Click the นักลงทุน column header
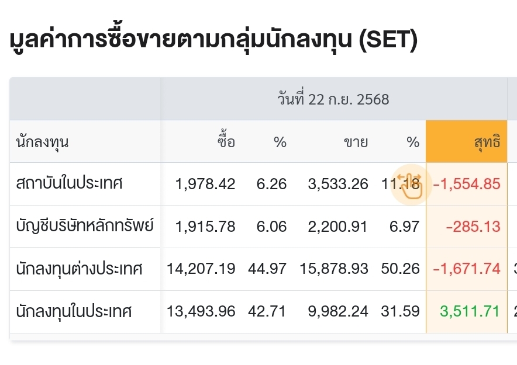517x365 pixels. pyautogui.click(x=42, y=142)
